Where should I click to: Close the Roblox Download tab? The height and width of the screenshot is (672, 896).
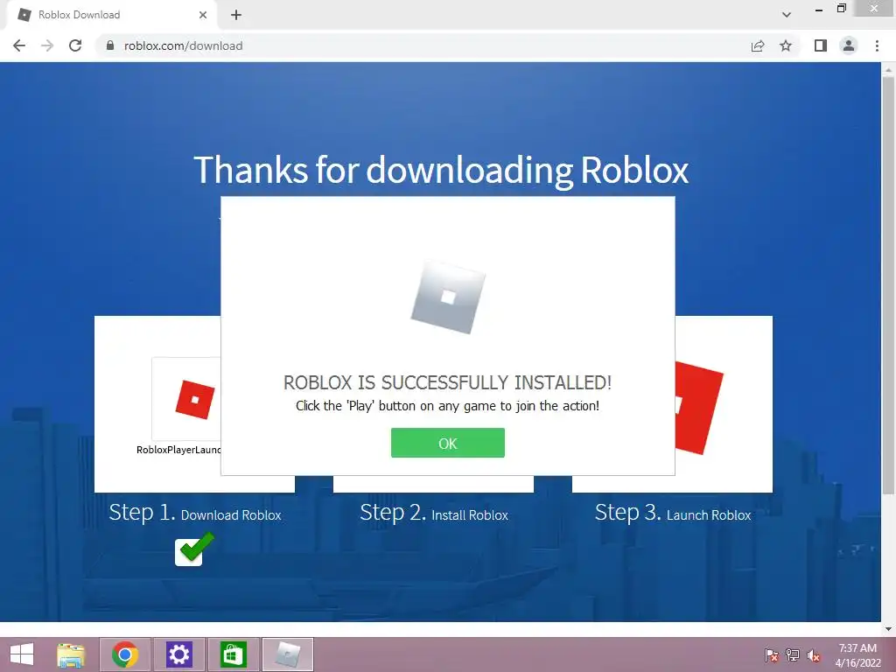(x=203, y=15)
